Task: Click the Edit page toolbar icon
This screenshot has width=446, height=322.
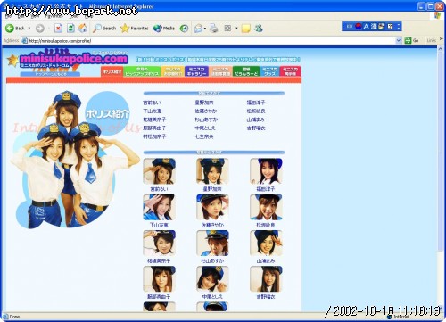Action: pos(227,29)
